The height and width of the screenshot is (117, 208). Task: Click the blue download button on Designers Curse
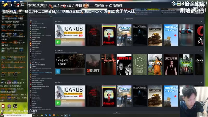pos(58,71)
